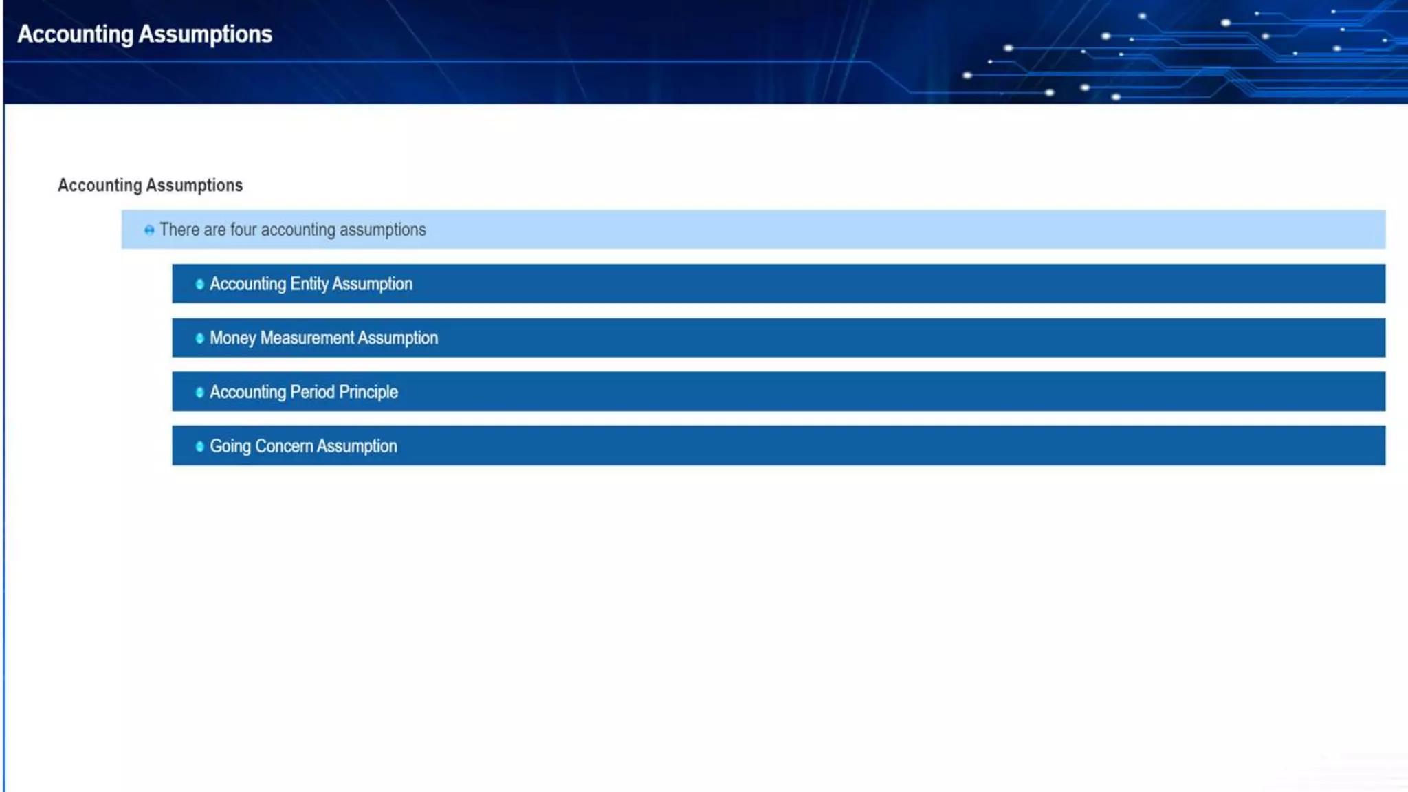1408x792 pixels.
Task: Click the white slide title in header banner
Action: point(144,34)
